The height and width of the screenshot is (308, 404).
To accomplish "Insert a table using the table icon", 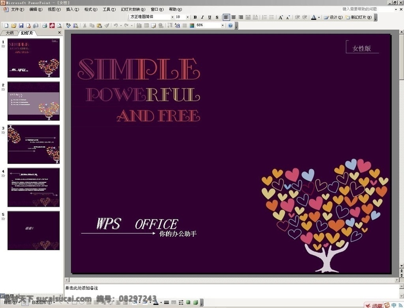I will click(x=146, y=26).
